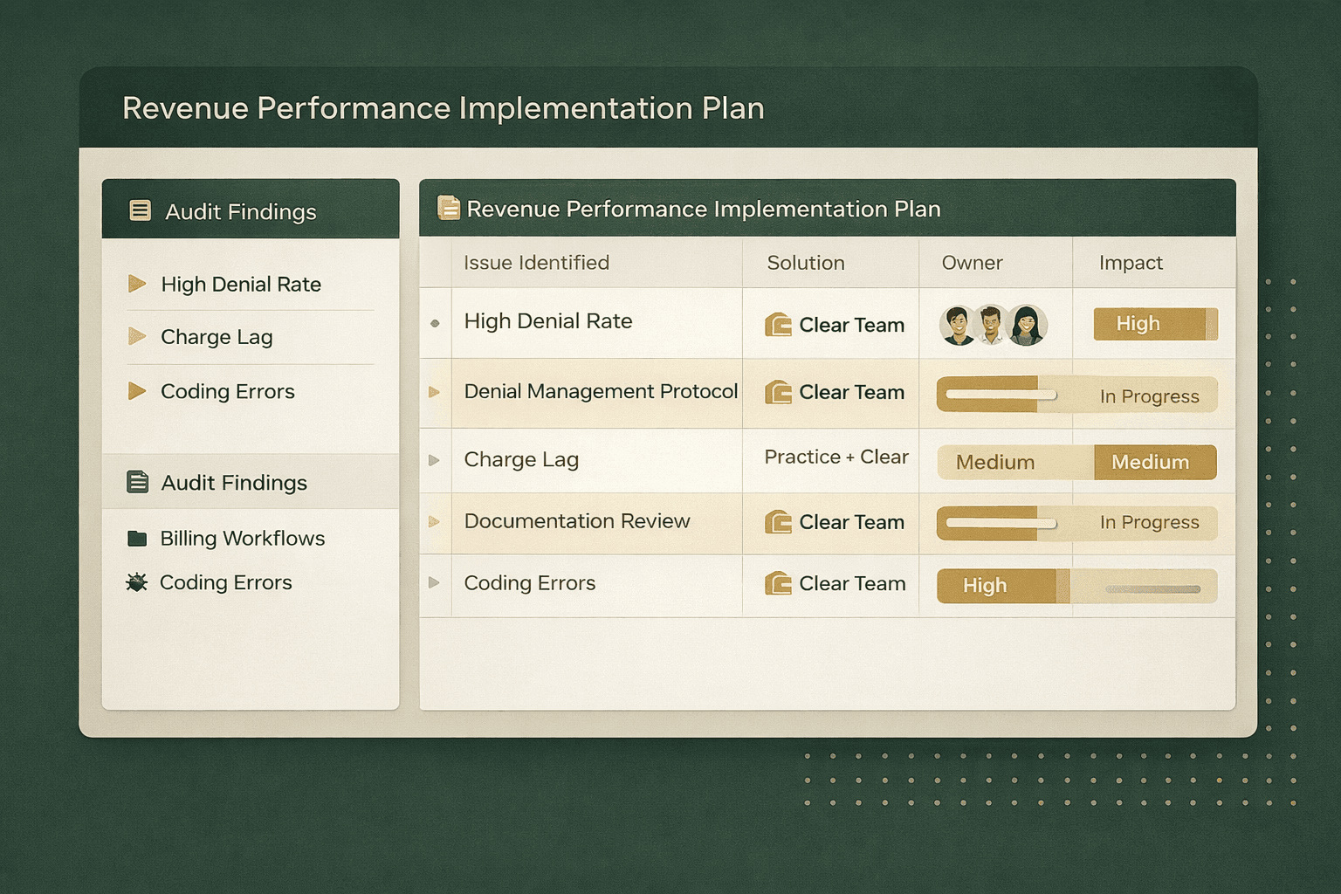1341x894 pixels.
Task: Click the Owner column header
Action: point(972,263)
